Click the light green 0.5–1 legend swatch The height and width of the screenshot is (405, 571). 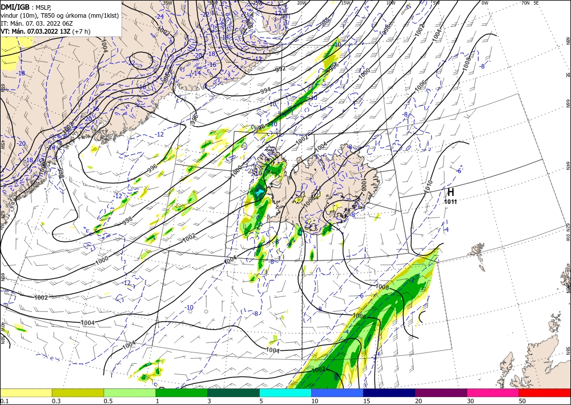click(130, 392)
